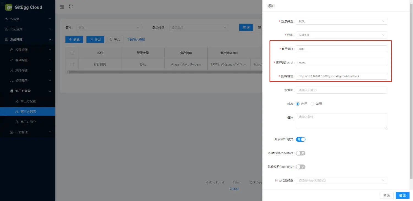Open the 日志管理 menu item
The image size is (413, 201).
click(x=28, y=132)
